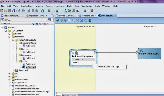The width and height of the screenshot is (164, 96).
Task: Click the Copy icon in main toolbar
Action: tap(33, 11)
